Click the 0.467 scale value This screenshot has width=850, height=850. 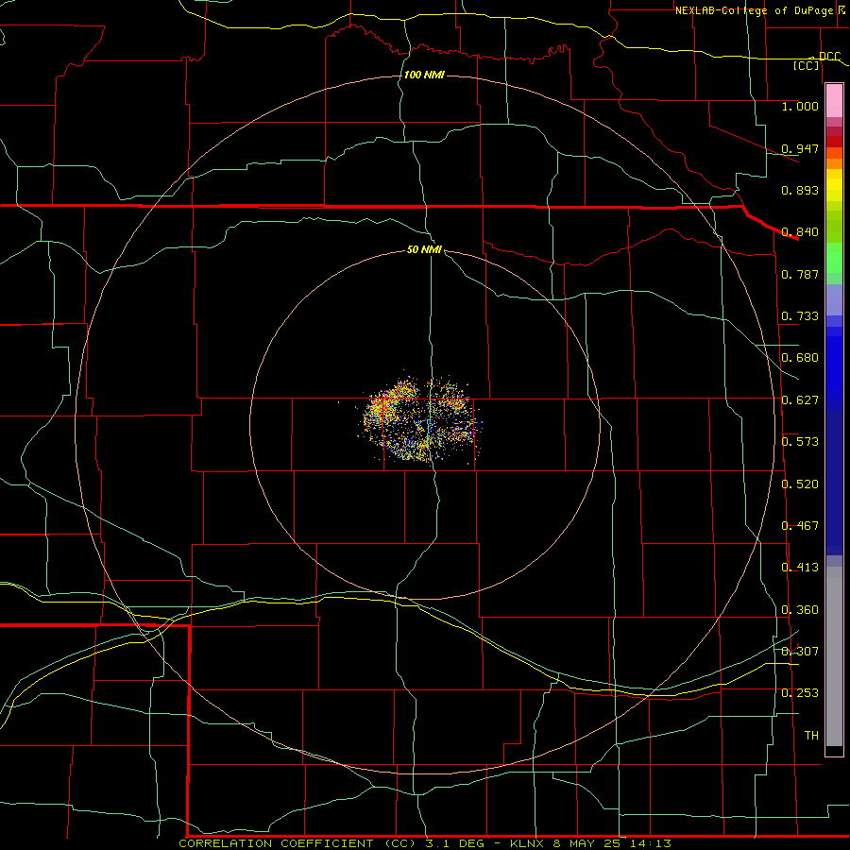[800, 525]
